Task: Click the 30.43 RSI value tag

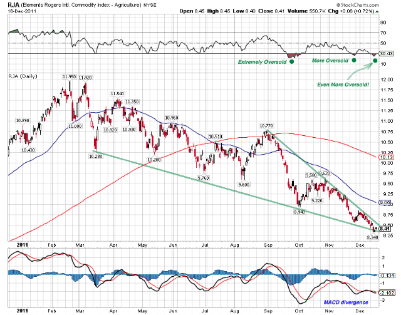Action: (387, 54)
